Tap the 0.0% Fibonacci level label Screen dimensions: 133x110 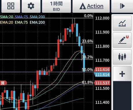tap(88, 16)
